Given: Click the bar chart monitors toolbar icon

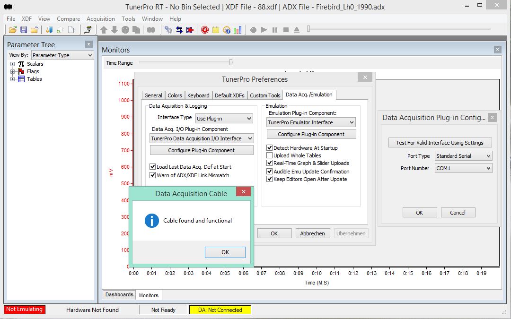Looking at the screenshot, I should coord(238,30).
